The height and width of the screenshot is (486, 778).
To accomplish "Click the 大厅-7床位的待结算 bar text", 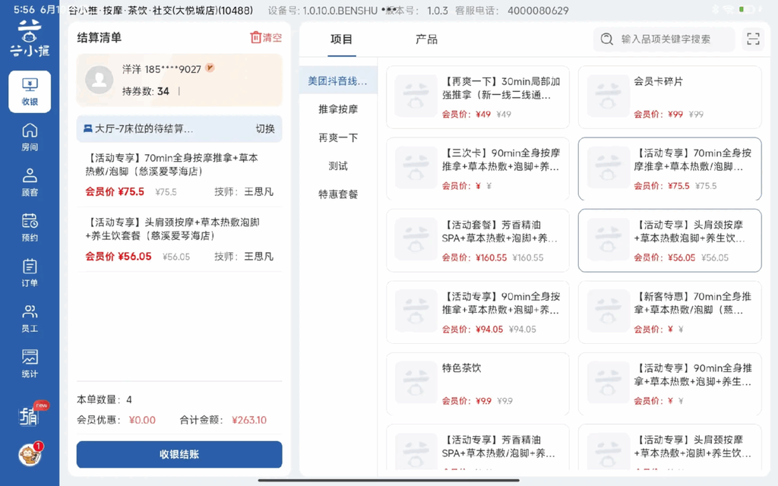I will tap(144, 129).
